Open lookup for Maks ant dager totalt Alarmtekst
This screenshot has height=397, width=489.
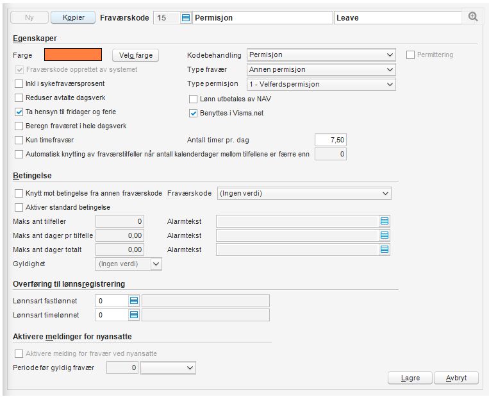(385, 249)
